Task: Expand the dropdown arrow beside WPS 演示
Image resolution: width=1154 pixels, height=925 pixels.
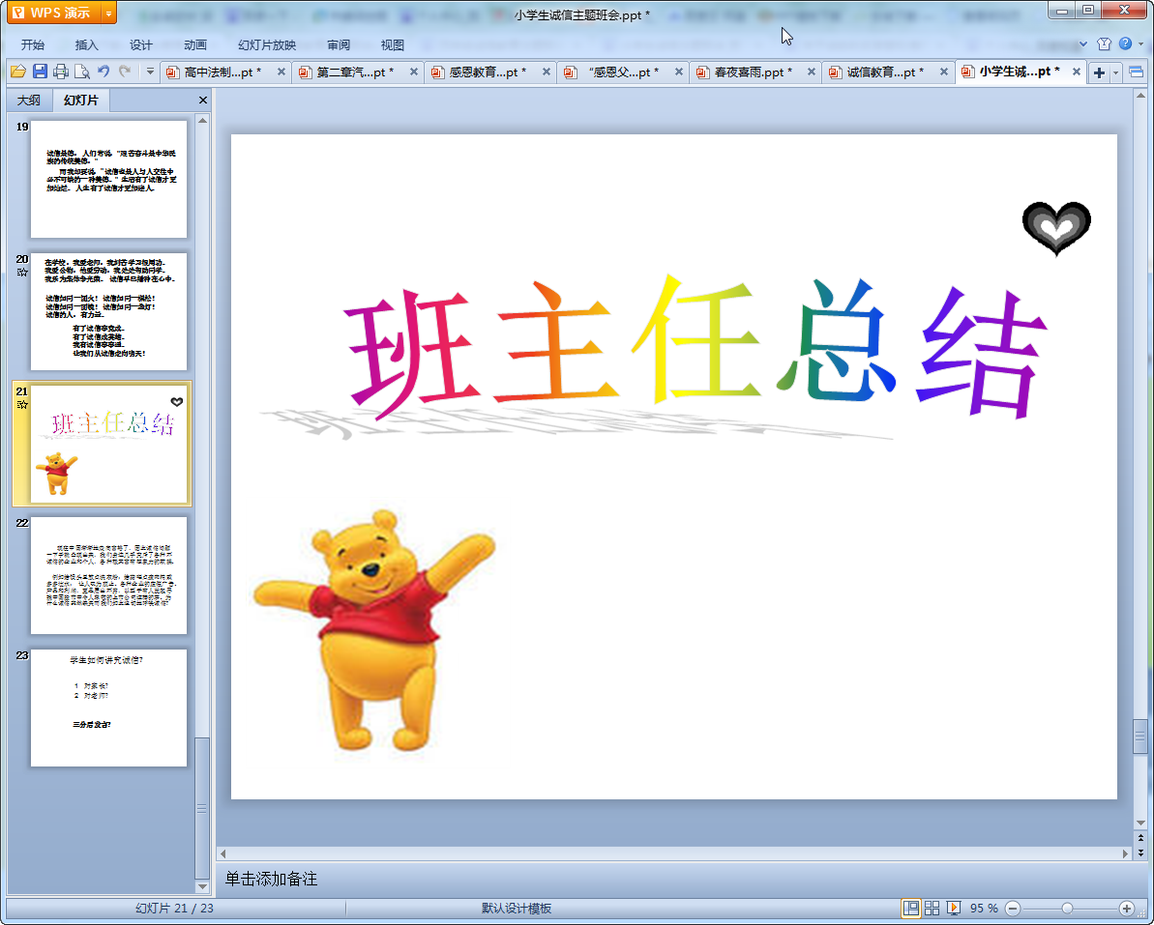Action: [109, 13]
